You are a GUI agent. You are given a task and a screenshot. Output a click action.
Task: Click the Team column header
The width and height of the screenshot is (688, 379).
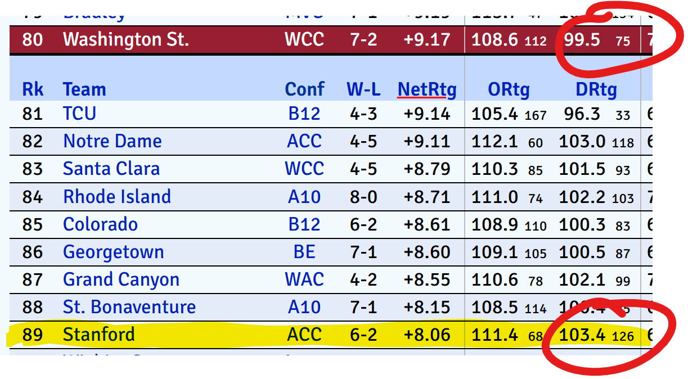pos(84,89)
